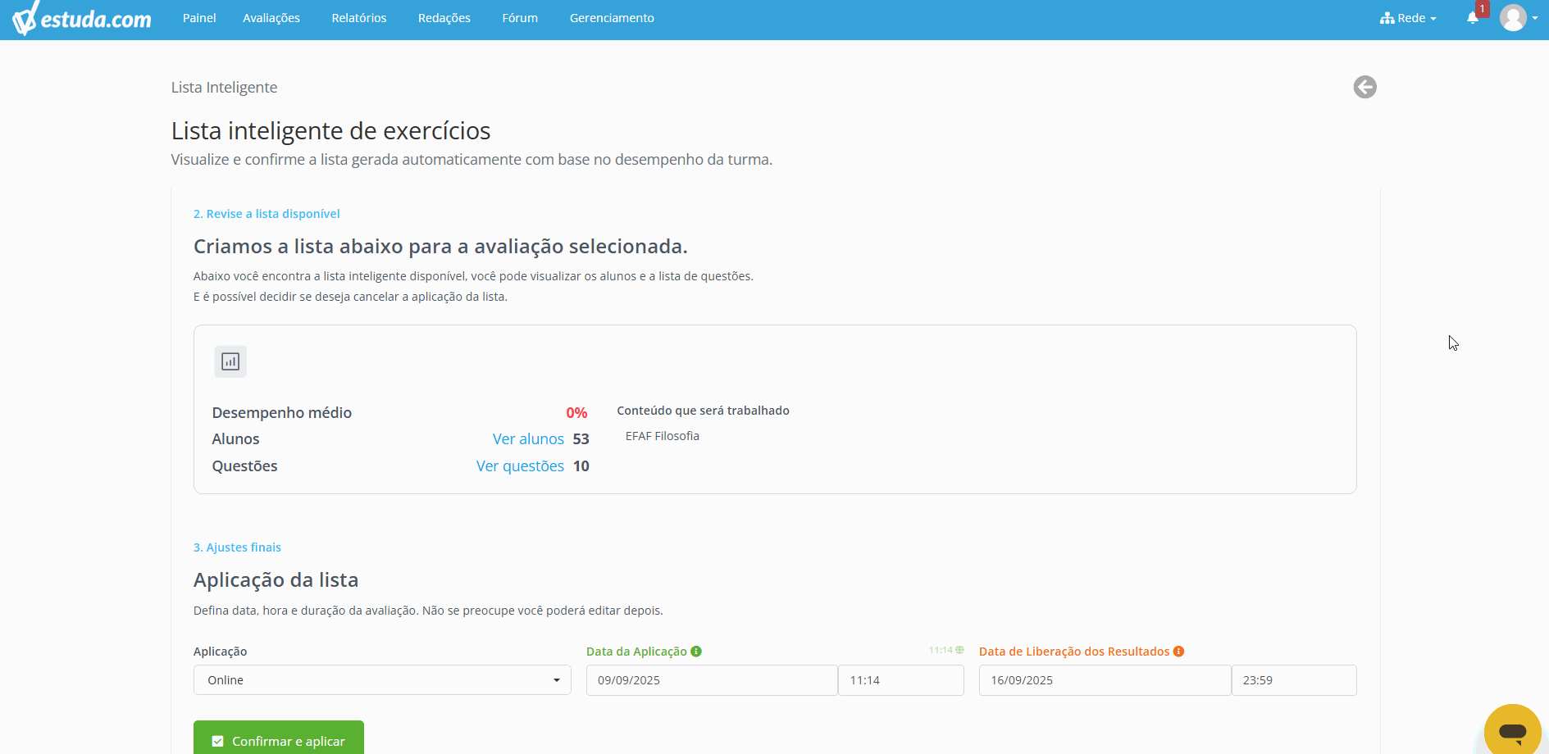Viewport: 1549px width, 754px height.
Task: Edit results release date 16/09/2025
Action: click(1105, 680)
